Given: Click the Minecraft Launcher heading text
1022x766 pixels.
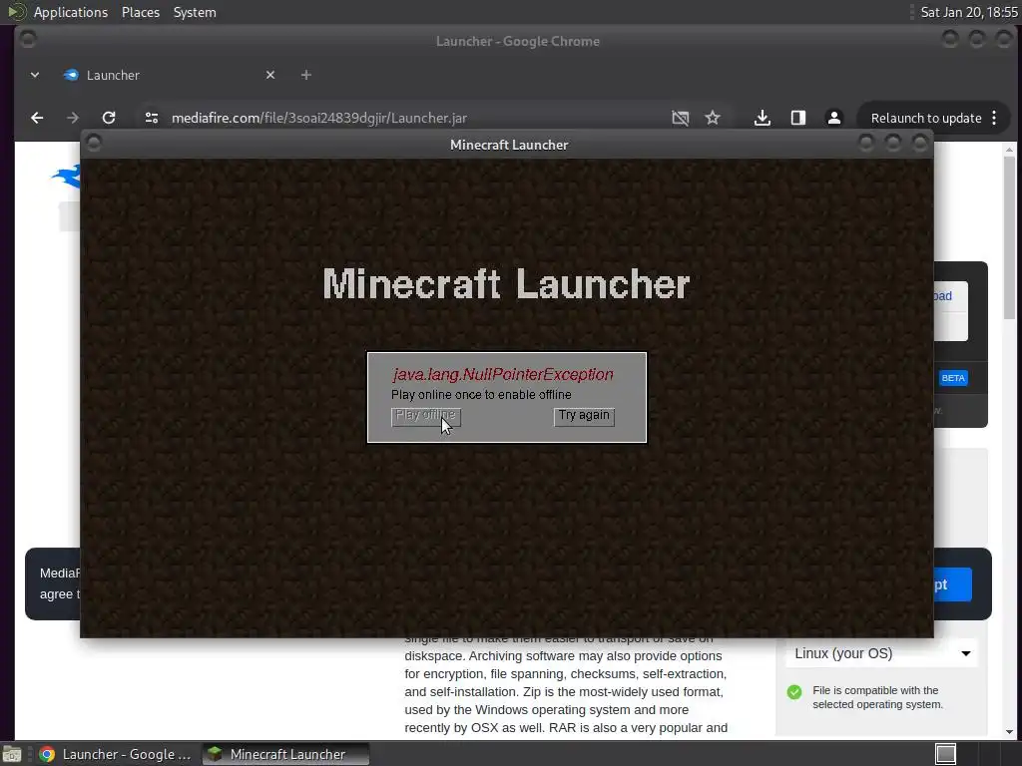Looking at the screenshot, I should [x=506, y=284].
